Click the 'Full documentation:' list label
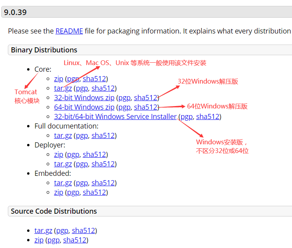Screen dimensions: 292x248 pos(66,126)
